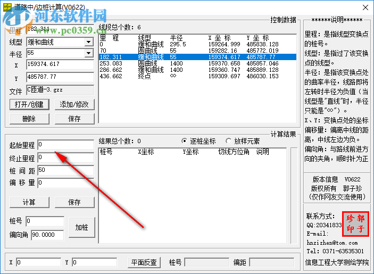Click the application icon in title bar
The image size is (374, 274).
tap(7, 7)
